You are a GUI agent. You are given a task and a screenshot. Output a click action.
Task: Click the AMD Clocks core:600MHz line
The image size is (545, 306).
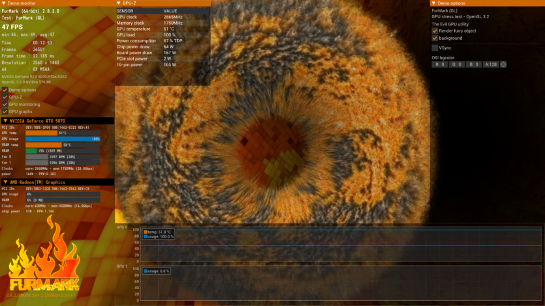tap(47, 206)
